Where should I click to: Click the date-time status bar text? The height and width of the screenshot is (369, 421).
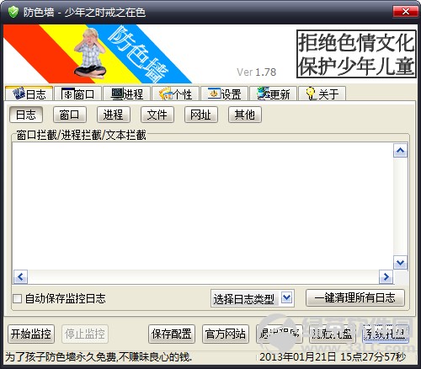click(x=333, y=357)
